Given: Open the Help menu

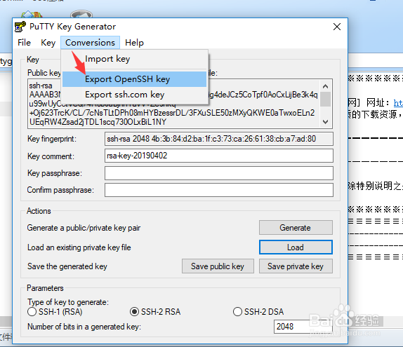Looking at the screenshot, I should (134, 43).
